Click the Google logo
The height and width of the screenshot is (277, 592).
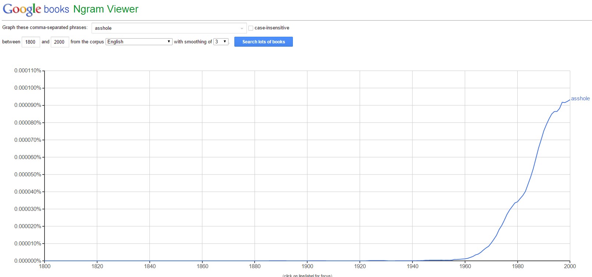22,9
